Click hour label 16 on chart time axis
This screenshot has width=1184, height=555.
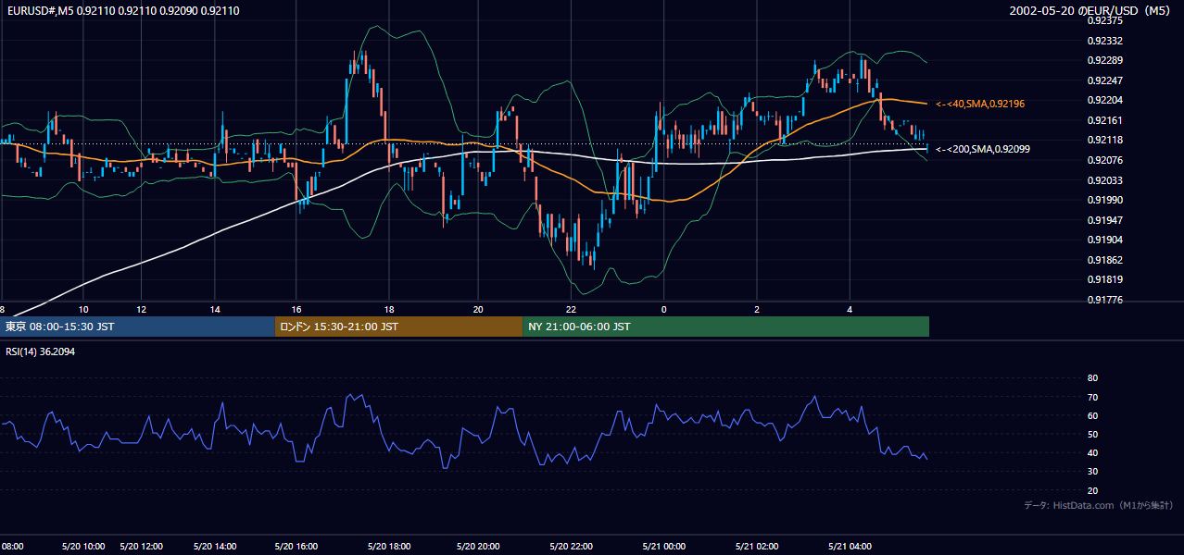(x=296, y=309)
